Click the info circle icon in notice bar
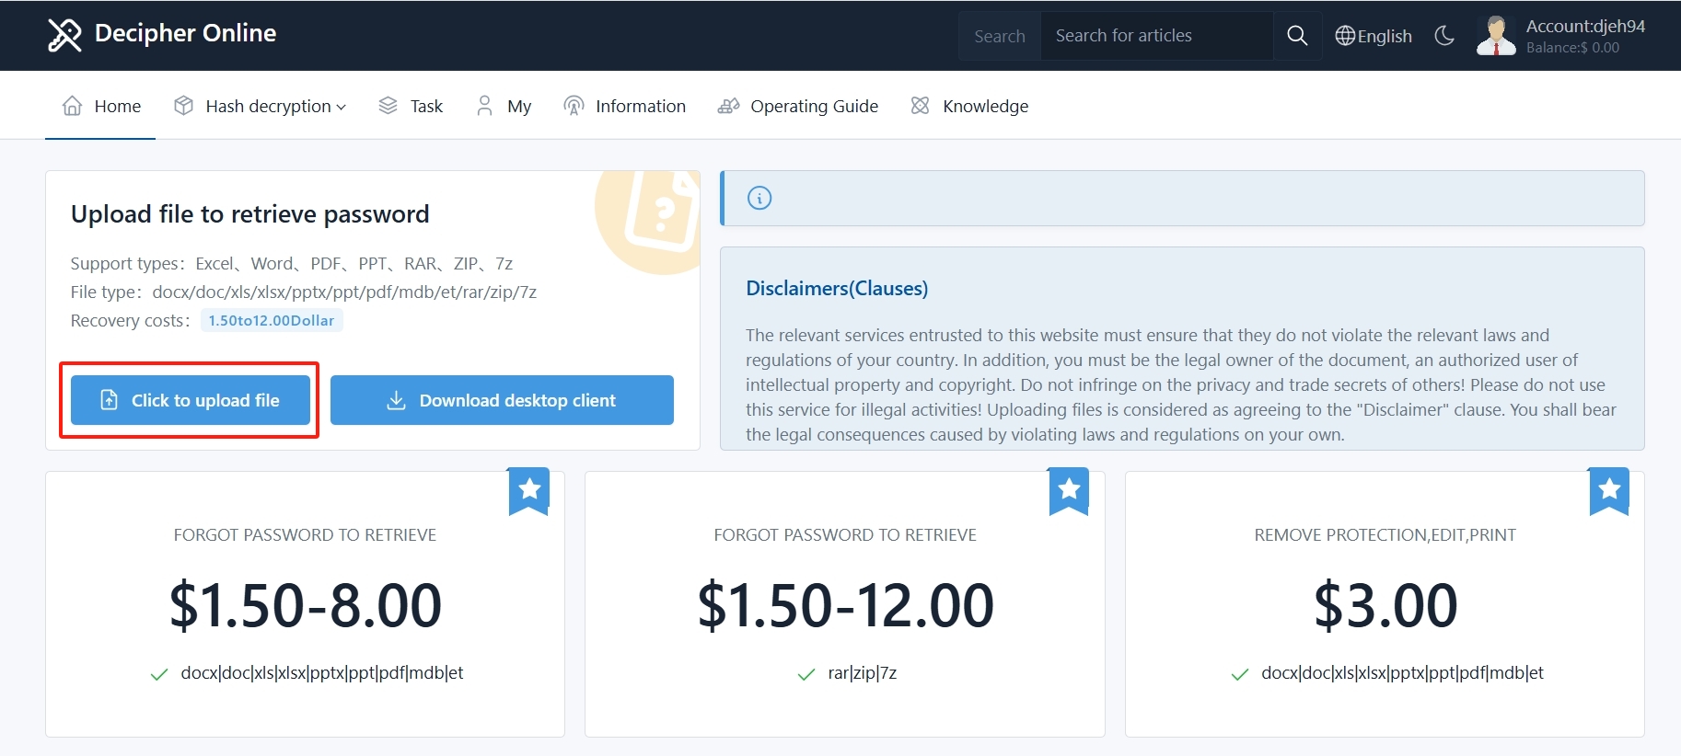Image resolution: width=1681 pixels, height=756 pixels. (x=759, y=198)
